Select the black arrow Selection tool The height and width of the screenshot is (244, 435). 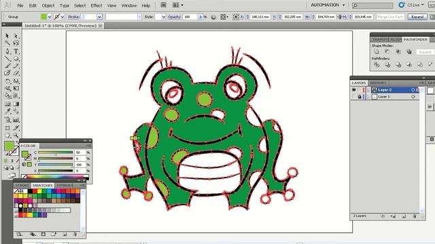coord(7,36)
